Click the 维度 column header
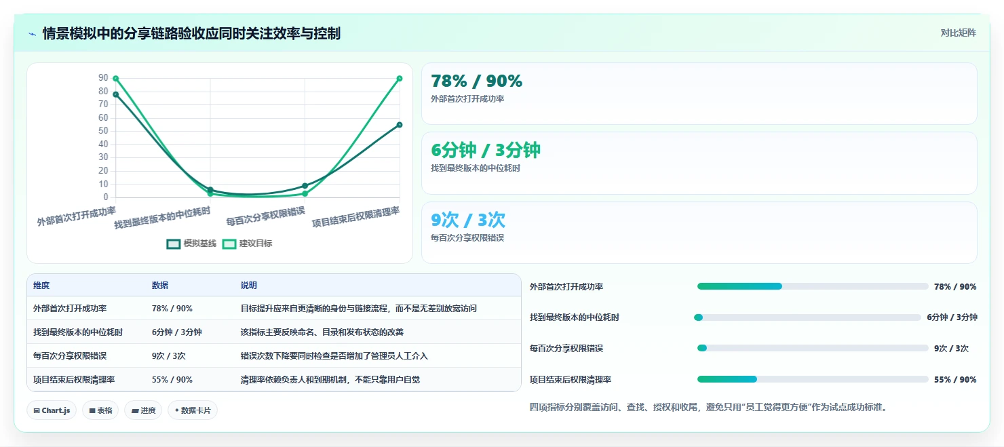 click(41, 286)
